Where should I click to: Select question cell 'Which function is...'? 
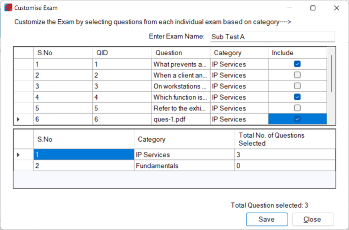(181, 97)
